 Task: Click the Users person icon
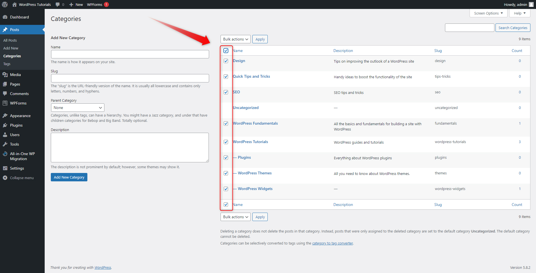point(5,135)
